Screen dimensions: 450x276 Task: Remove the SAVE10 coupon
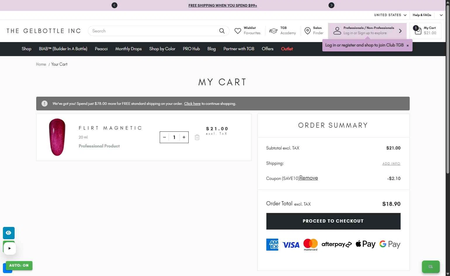[309, 178]
